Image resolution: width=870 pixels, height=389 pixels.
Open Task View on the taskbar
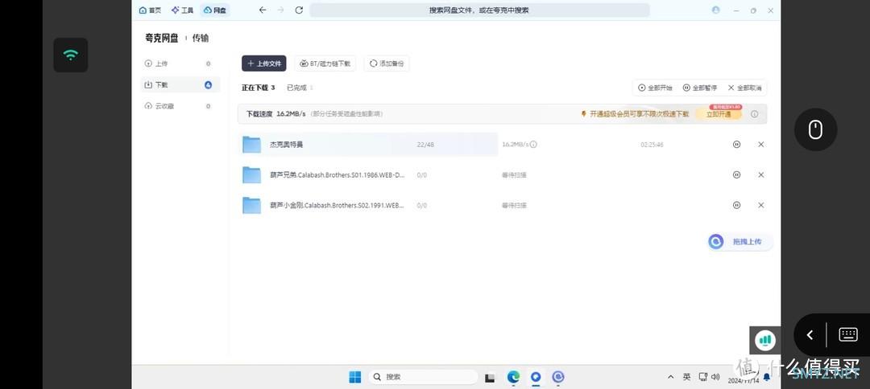(490, 378)
